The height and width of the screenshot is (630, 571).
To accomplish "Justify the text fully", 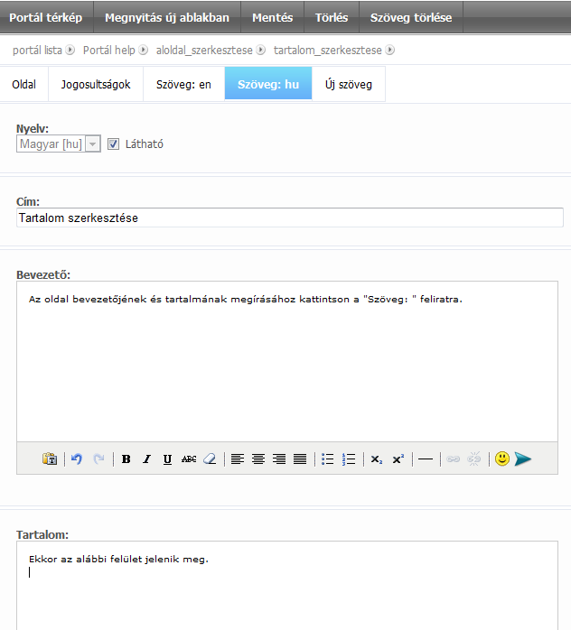I will pyautogui.click(x=300, y=459).
